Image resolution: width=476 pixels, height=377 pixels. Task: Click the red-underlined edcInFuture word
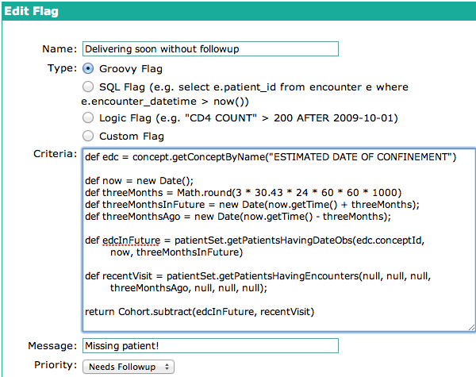click(131, 240)
